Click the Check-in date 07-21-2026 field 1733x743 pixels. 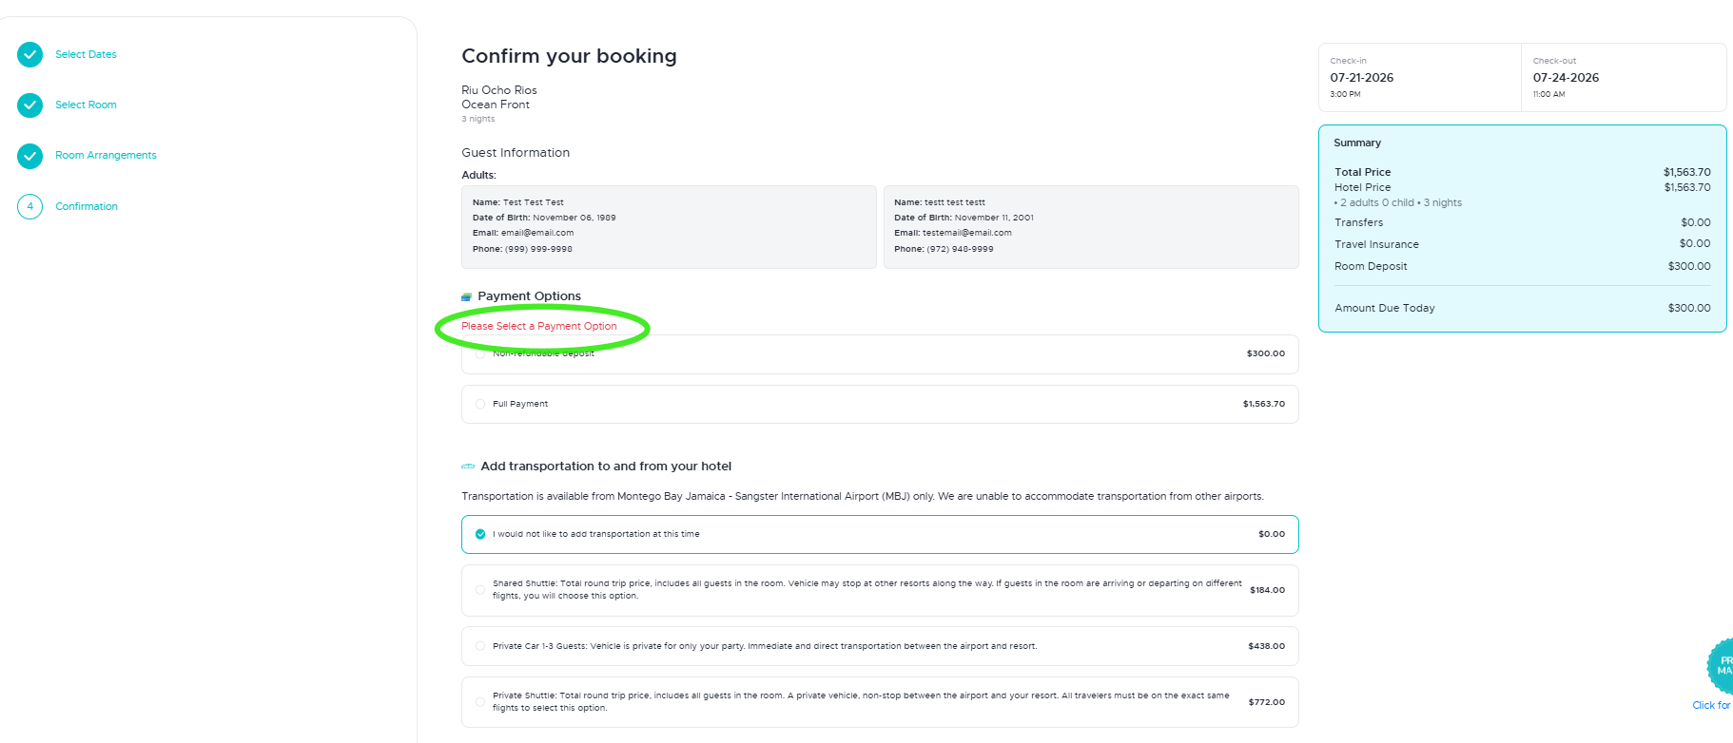coord(1361,78)
